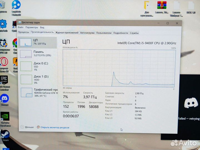Click the Task Manager title bar icon
Screen dimensions: 200x150
pyautogui.click(x=19, y=22)
